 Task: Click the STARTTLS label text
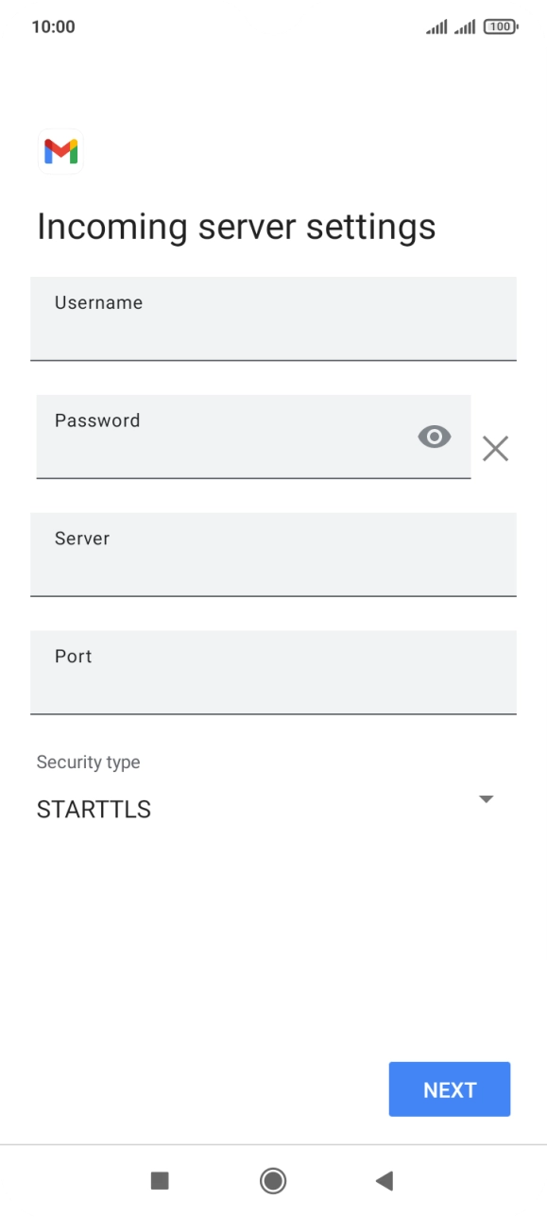tap(94, 809)
